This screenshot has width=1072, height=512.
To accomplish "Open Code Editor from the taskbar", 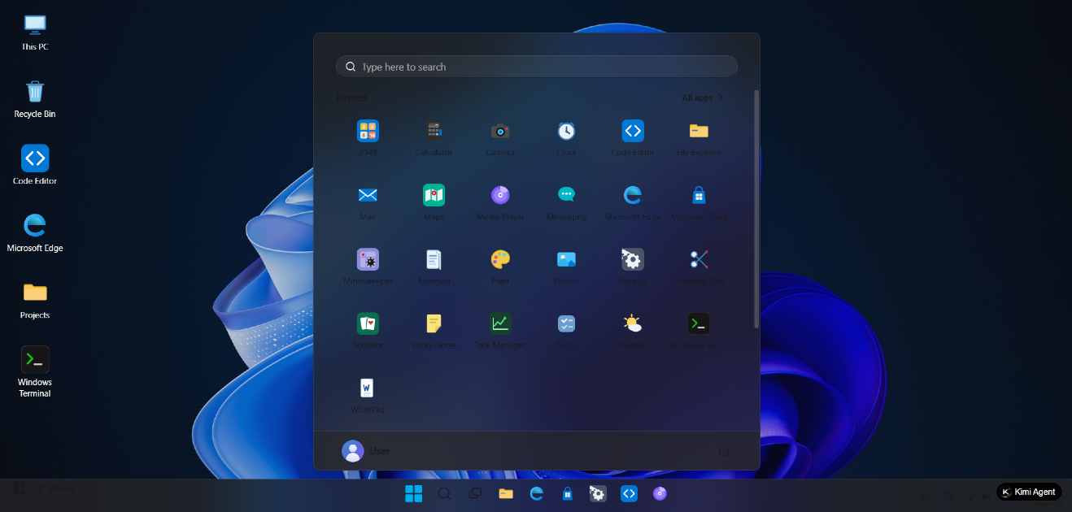I will (629, 493).
